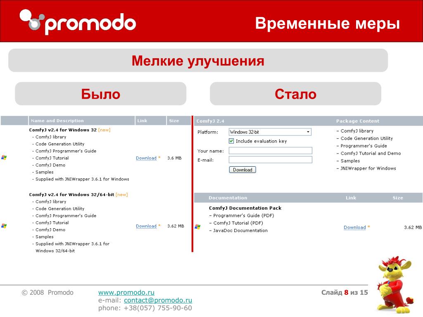
Task: Click JavaDoc Documentation entry
Action: pyautogui.click(x=240, y=230)
